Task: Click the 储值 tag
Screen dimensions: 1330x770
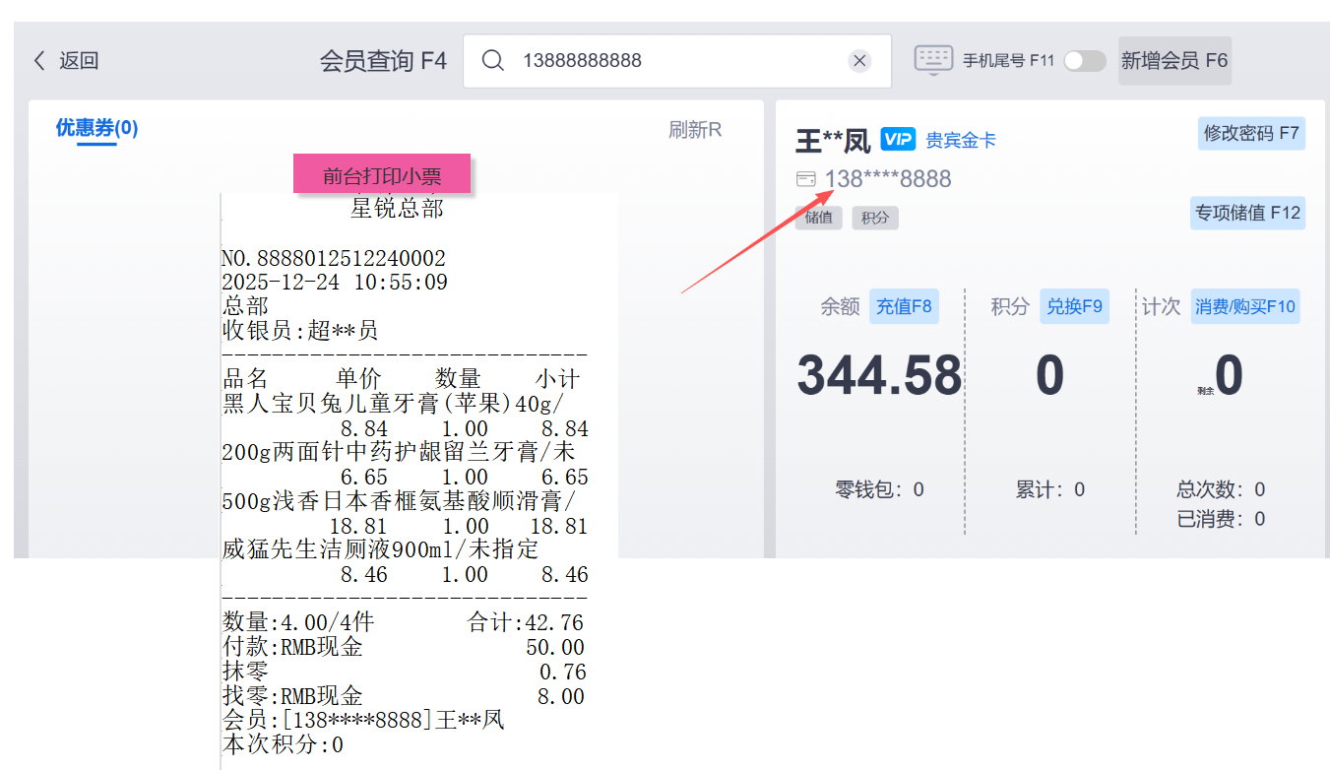Action: tap(818, 218)
